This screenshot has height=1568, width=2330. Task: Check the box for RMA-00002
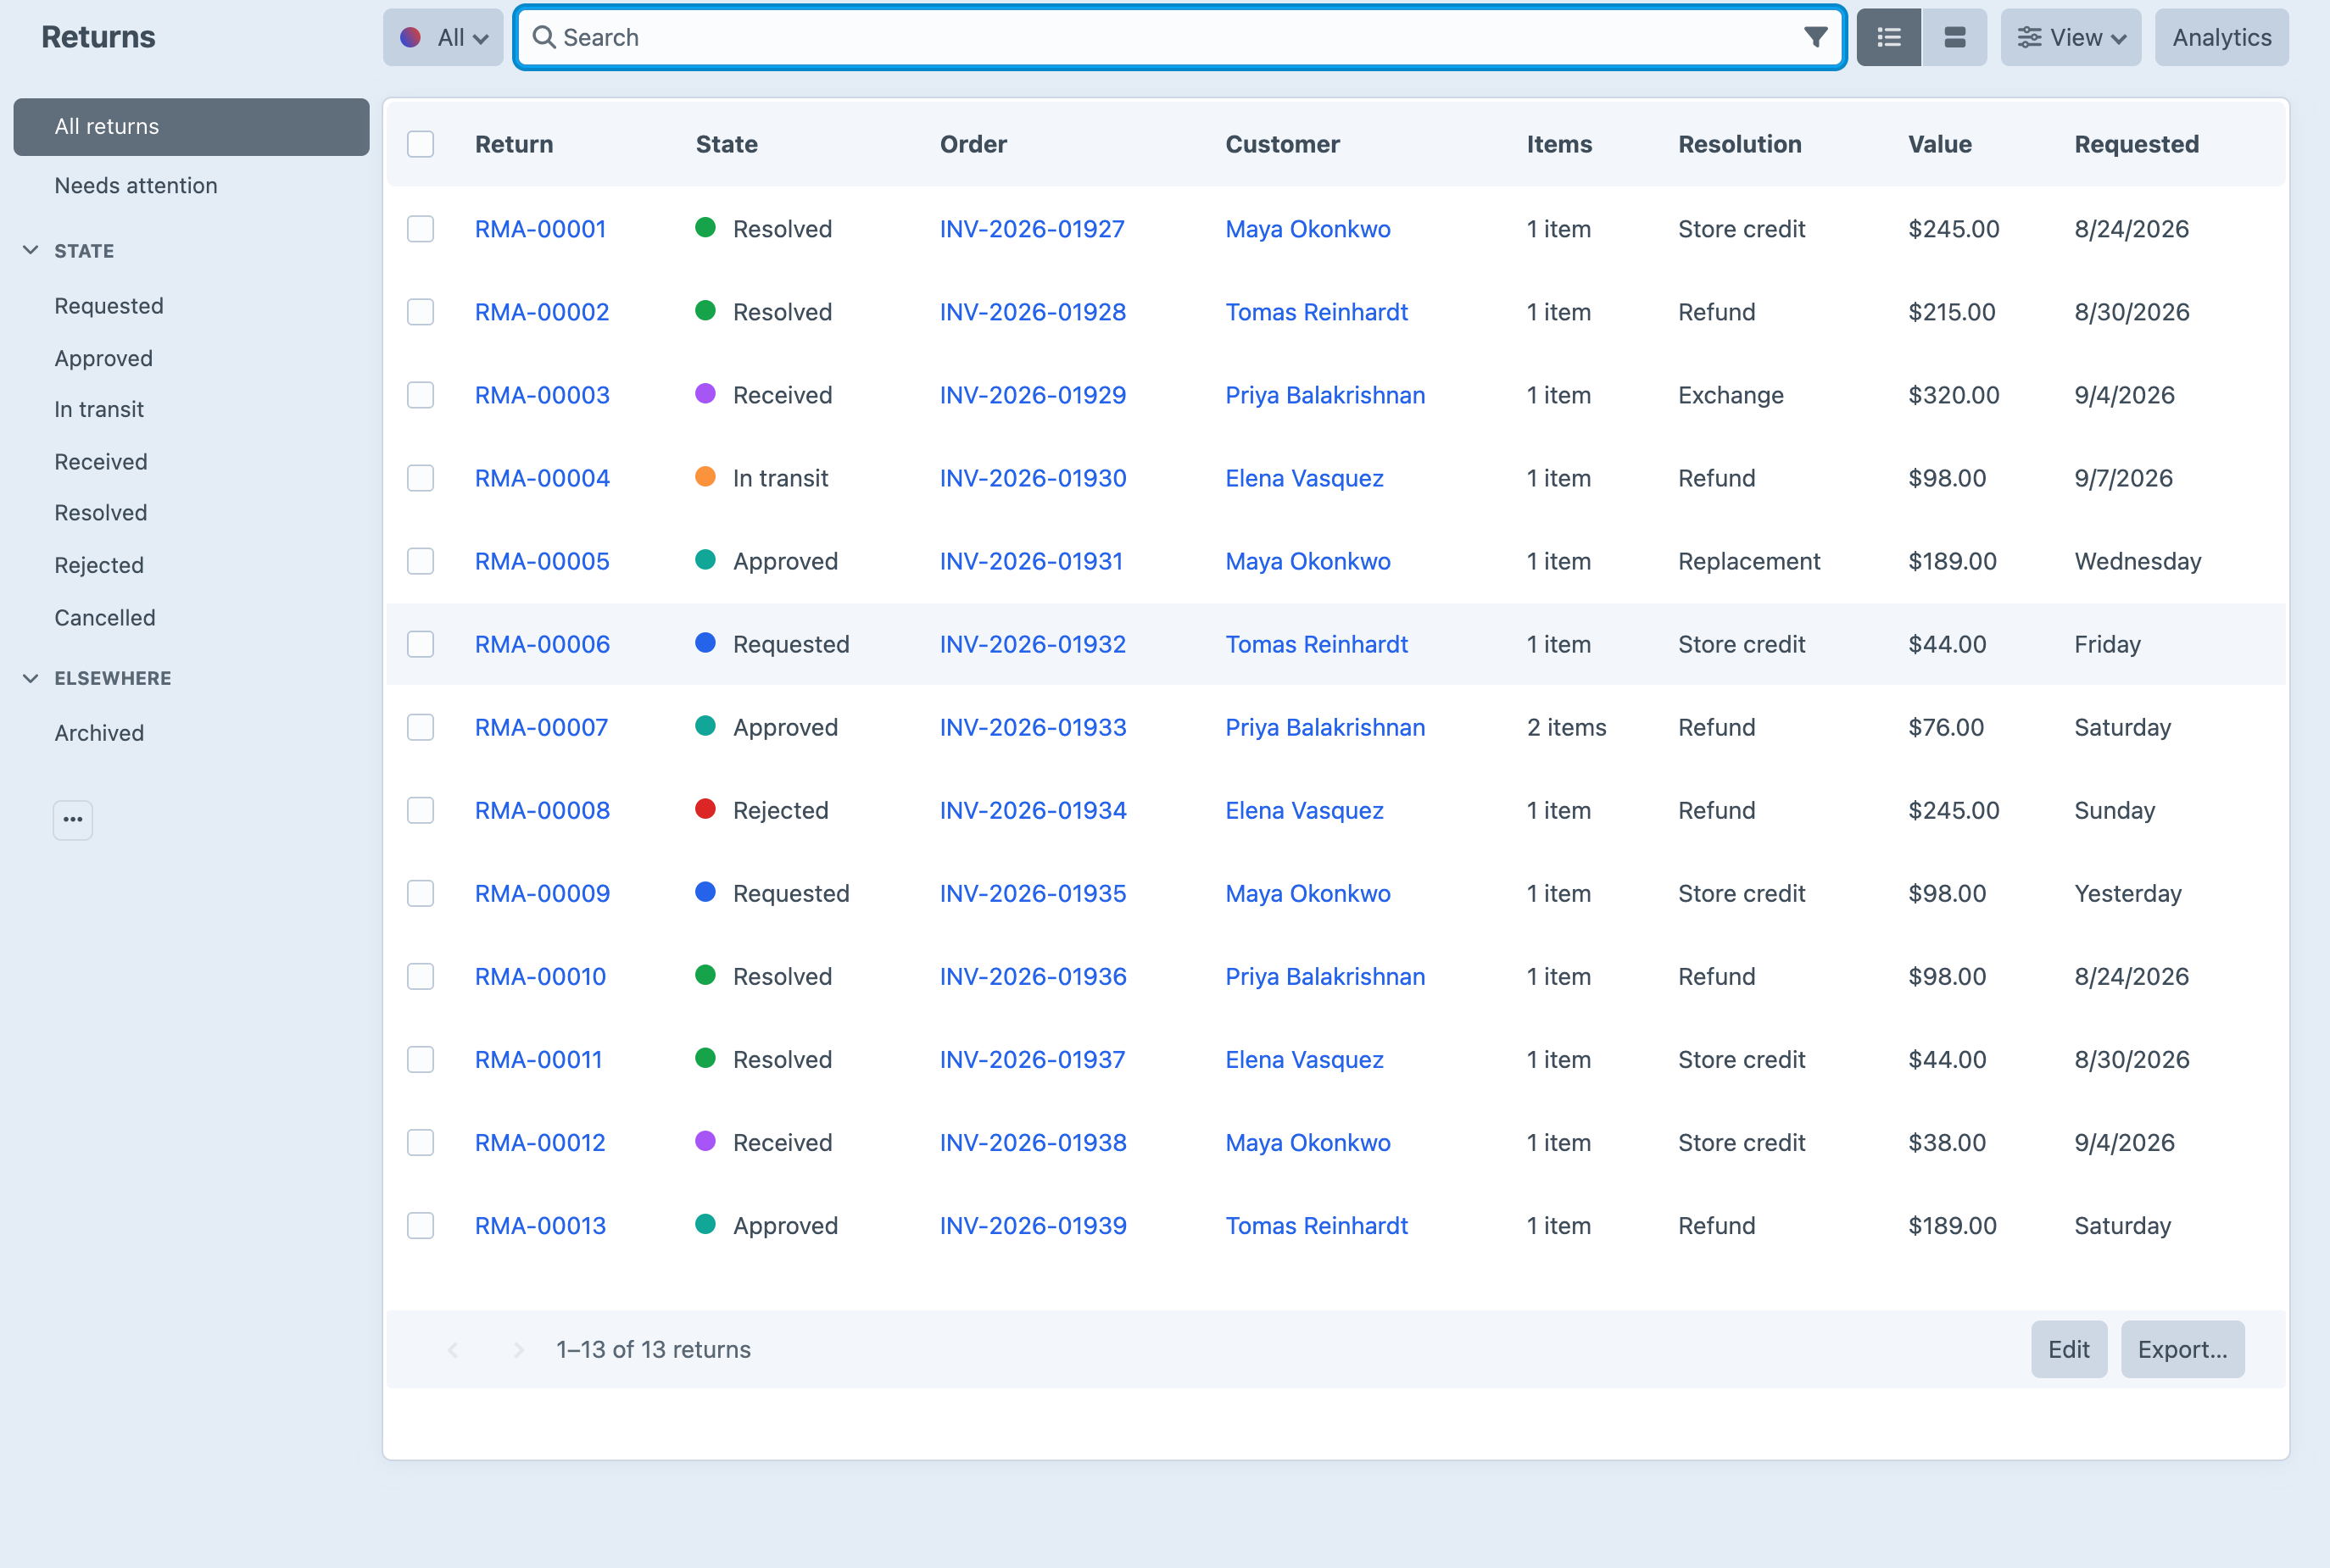(x=421, y=312)
